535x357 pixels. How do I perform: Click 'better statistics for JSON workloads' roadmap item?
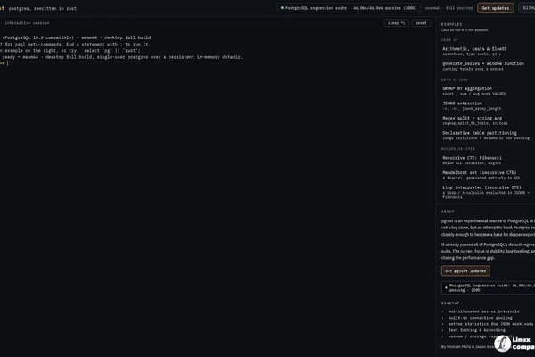pos(490,324)
